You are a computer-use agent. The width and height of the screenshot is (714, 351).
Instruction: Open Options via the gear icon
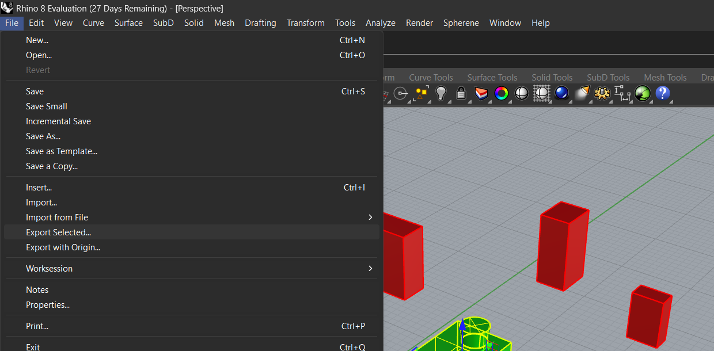coord(602,93)
